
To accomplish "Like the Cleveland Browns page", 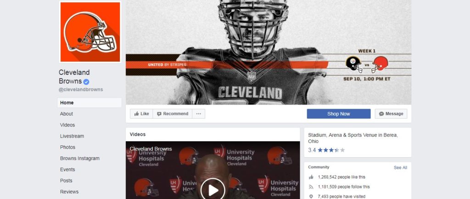I will [141, 114].
